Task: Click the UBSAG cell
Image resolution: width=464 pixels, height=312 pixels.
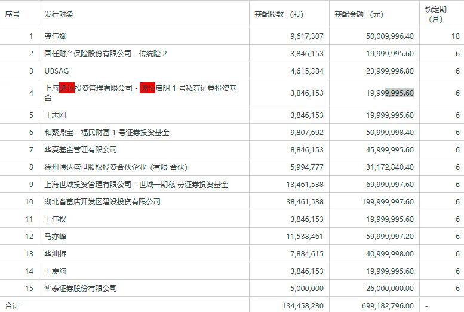Action: coord(57,71)
